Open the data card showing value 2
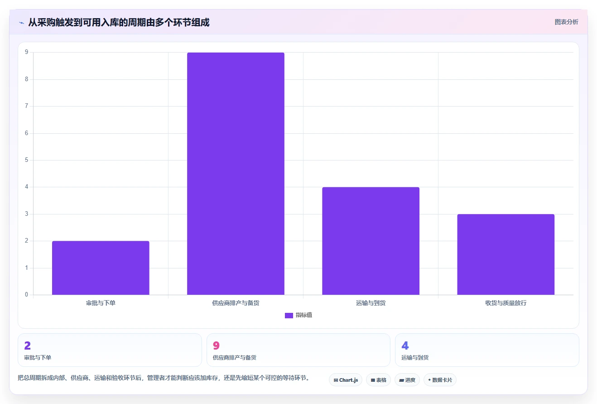Screen dimensions: 597x404 click(110, 350)
